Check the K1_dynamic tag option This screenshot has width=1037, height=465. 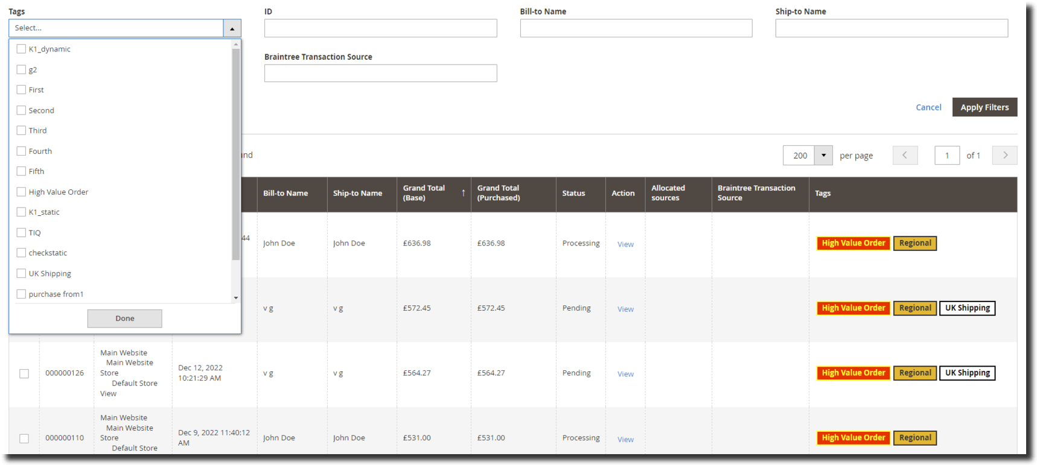point(21,49)
